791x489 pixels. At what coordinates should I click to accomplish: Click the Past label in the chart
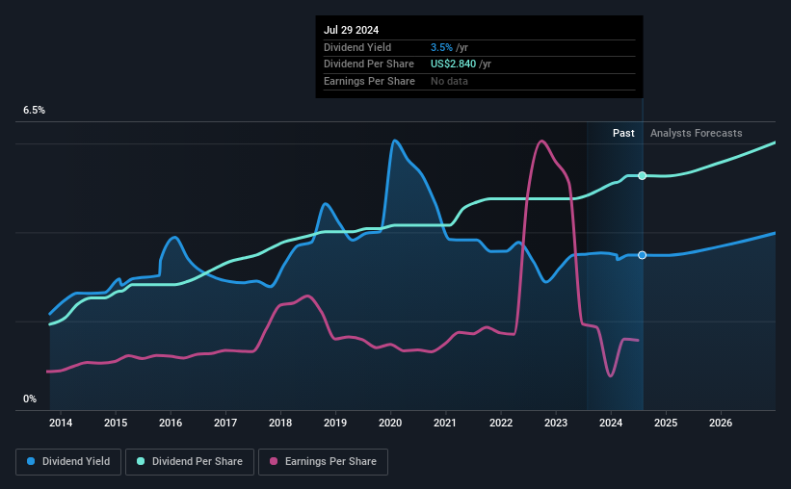[623, 133]
